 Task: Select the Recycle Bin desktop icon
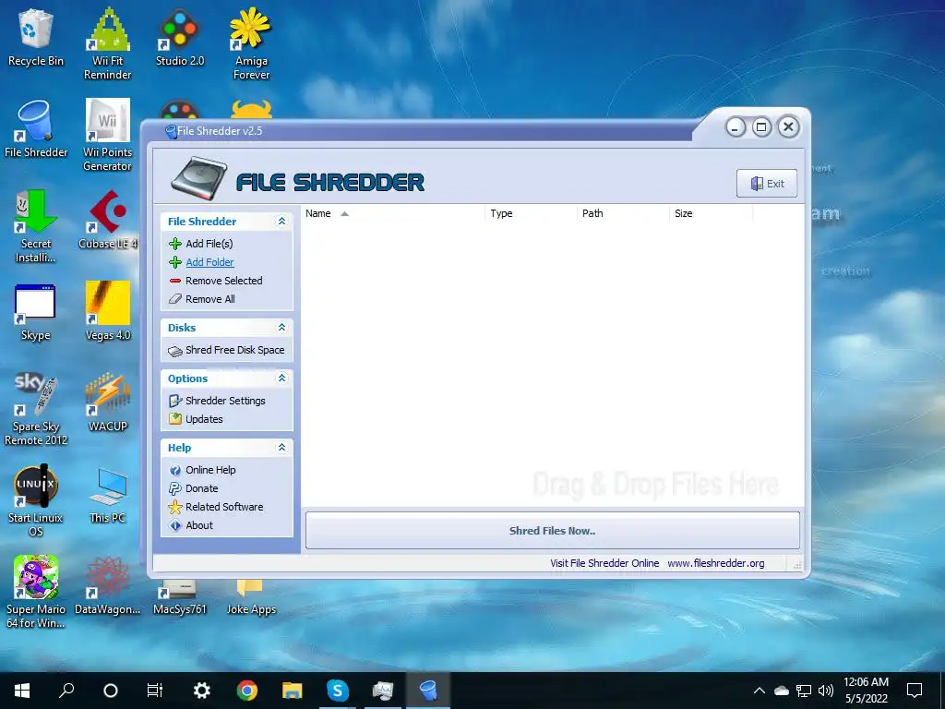[x=36, y=37]
